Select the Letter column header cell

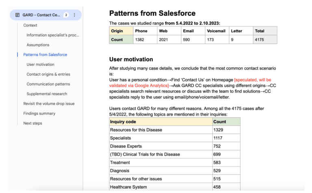241,31
